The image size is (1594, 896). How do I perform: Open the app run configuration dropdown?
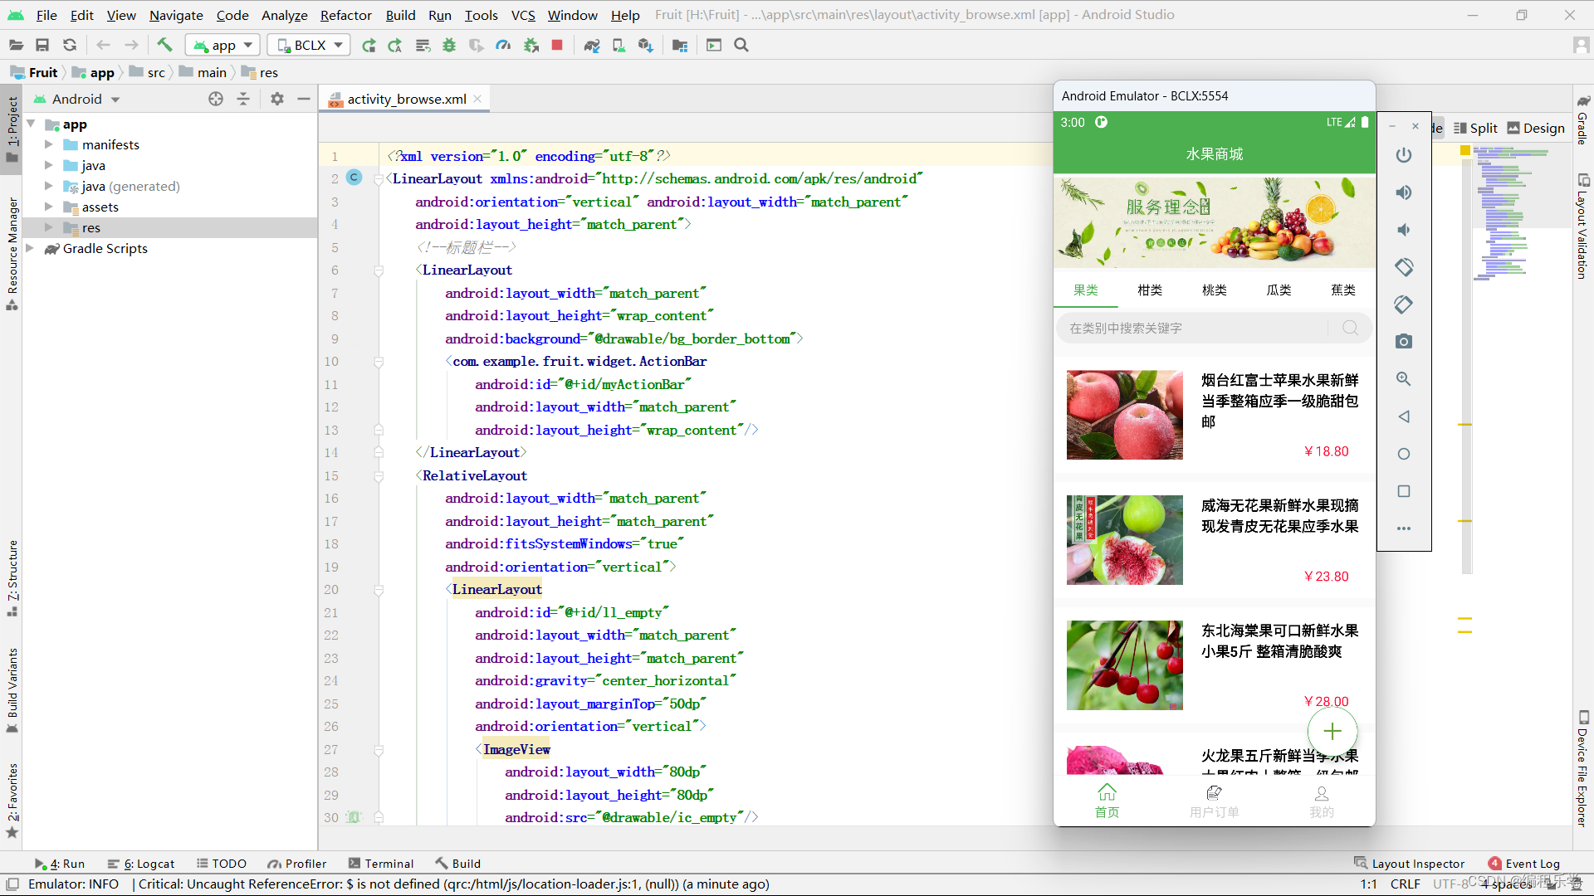pyautogui.click(x=222, y=46)
